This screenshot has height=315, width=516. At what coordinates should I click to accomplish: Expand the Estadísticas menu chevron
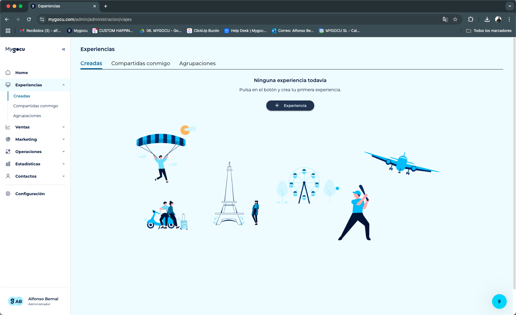point(64,164)
